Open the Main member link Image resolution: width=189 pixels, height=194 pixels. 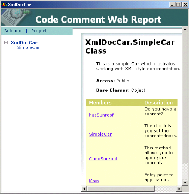(x=94, y=181)
